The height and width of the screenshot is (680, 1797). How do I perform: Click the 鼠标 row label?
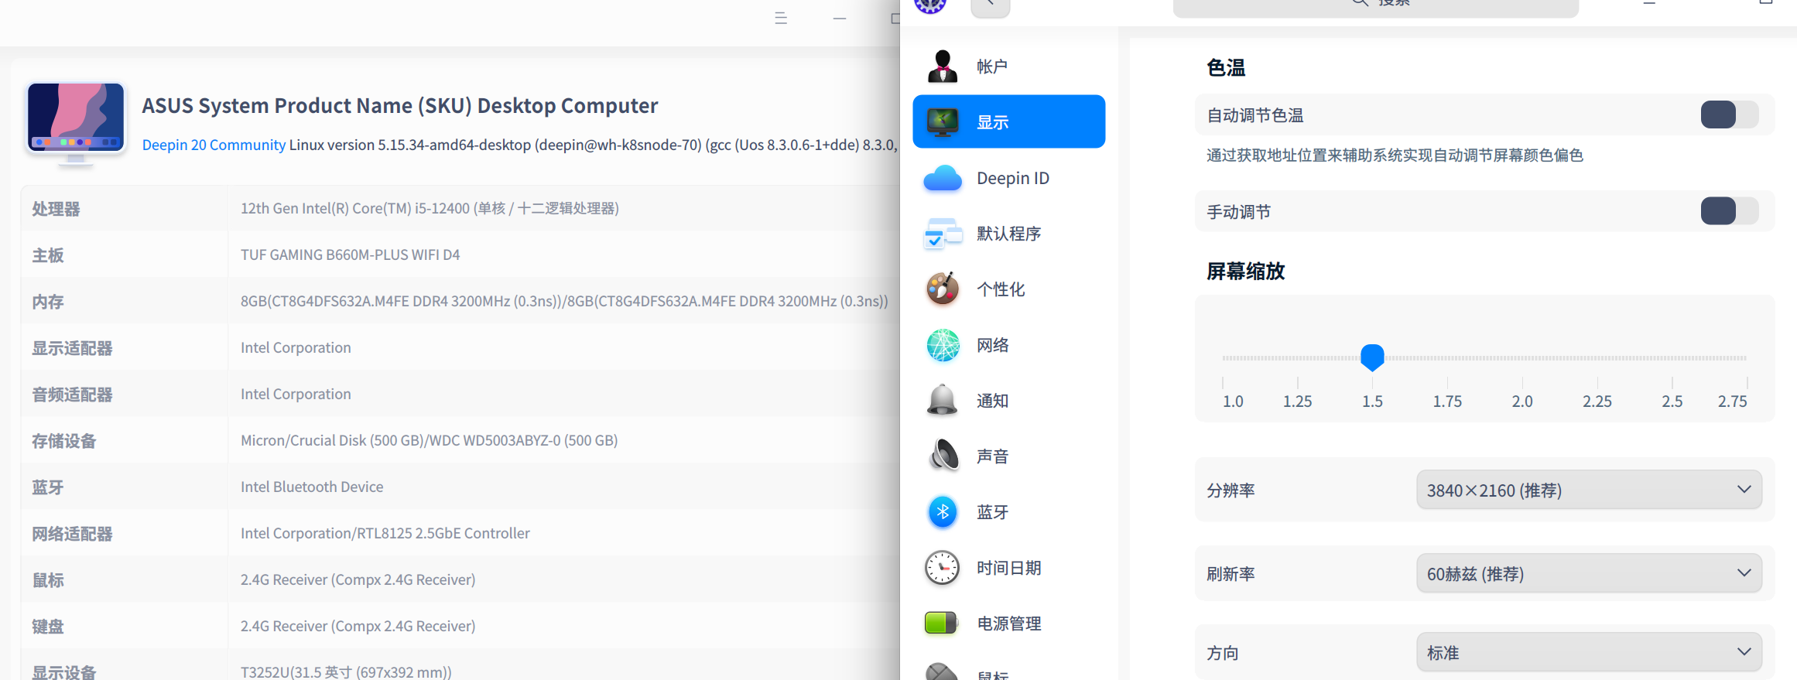48,580
